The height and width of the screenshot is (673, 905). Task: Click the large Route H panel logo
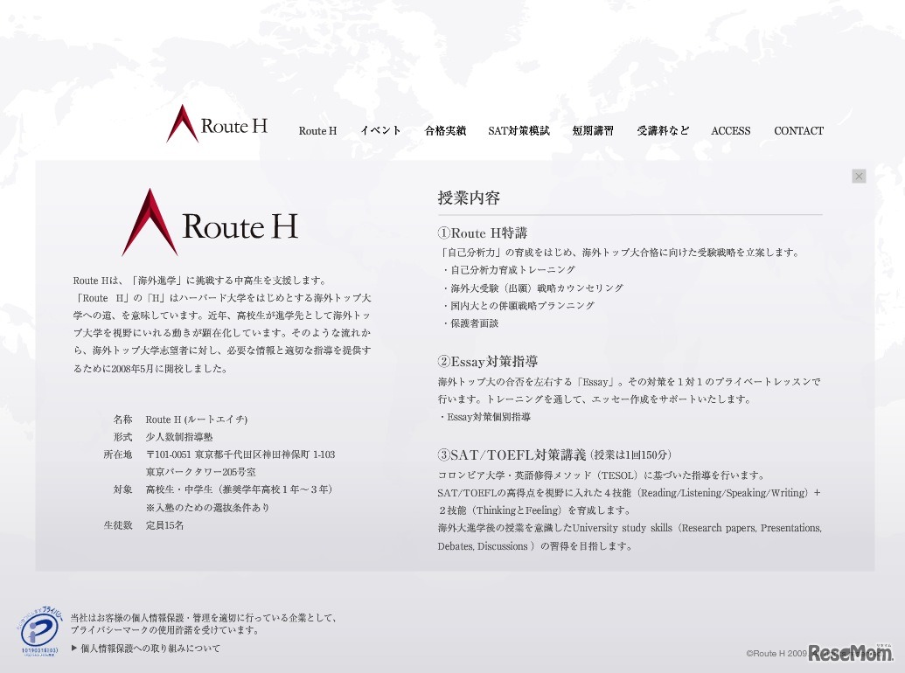[210, 222]
